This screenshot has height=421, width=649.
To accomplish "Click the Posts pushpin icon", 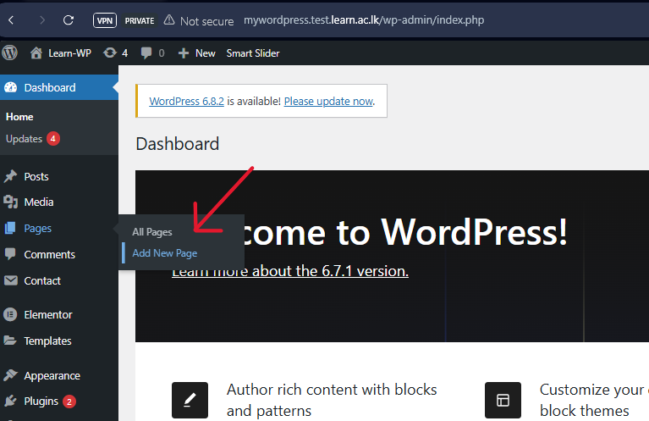I will pos(10,176).
